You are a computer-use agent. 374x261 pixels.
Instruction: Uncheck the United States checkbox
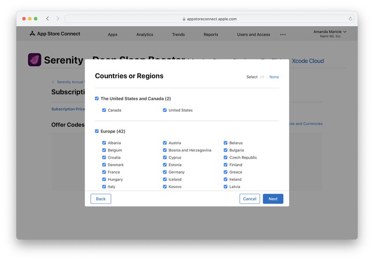tap(165, 110)
